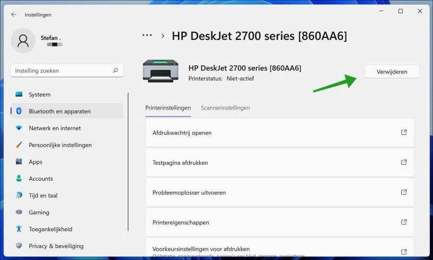Run Probleemoplosser uitvoeren
Screen dimensions: 433x260
coord(280,192)
